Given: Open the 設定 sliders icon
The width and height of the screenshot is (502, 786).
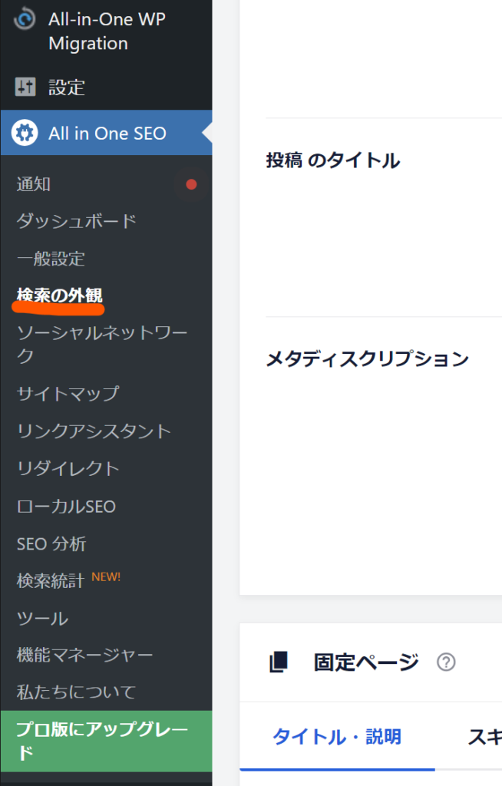Looking at the screenshot, I should tap(25, 87).
